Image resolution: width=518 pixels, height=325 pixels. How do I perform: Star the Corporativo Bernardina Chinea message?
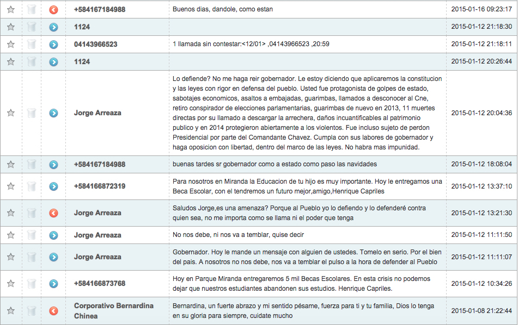coord(11,310)
